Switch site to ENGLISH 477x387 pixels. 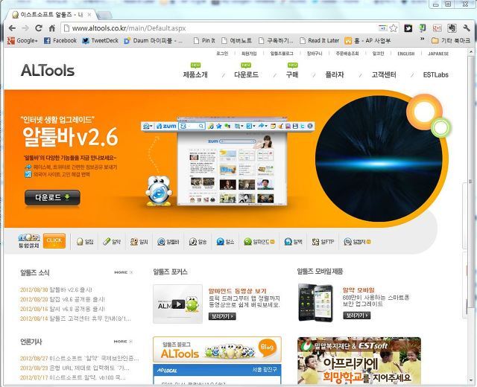(x=405, y=54)
